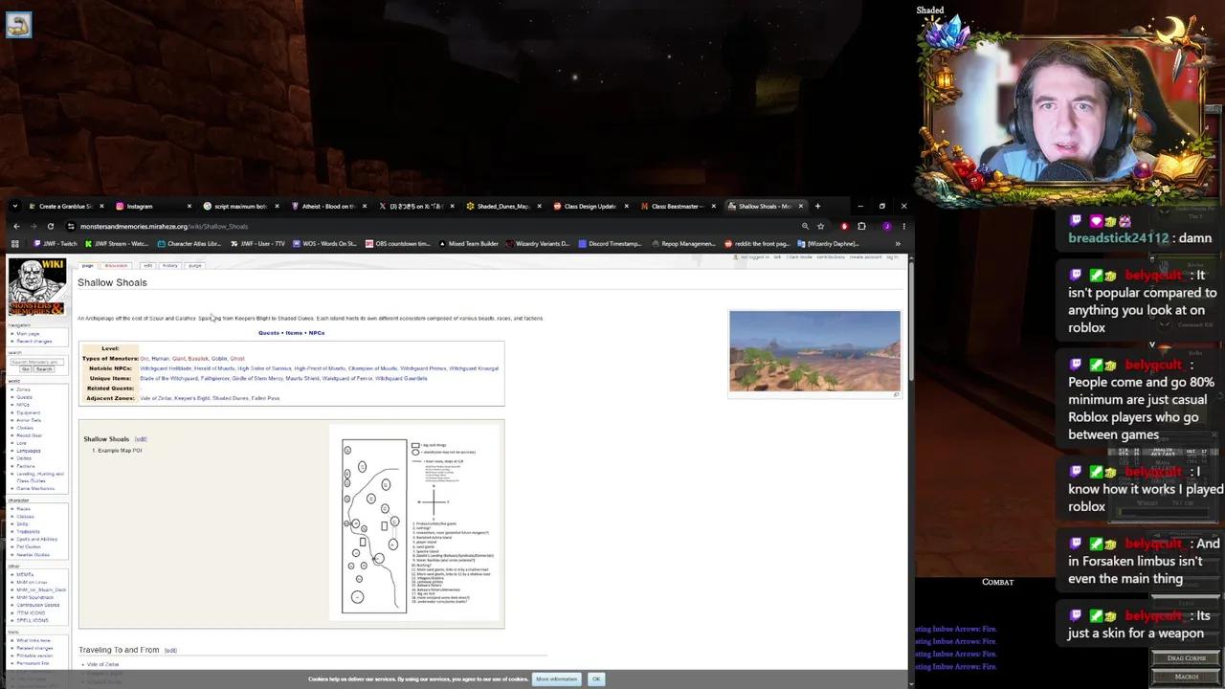Open the wiki history tab
Image resolution: width=1225 pixels, height=689 pixels.
(x=169, y=265)
